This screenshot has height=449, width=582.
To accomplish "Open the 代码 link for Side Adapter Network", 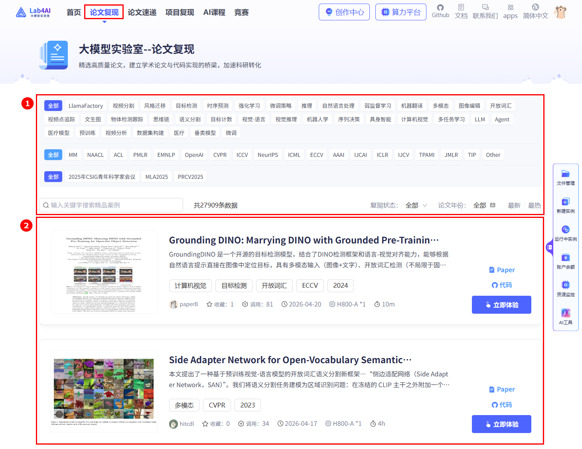I will 502,405.
